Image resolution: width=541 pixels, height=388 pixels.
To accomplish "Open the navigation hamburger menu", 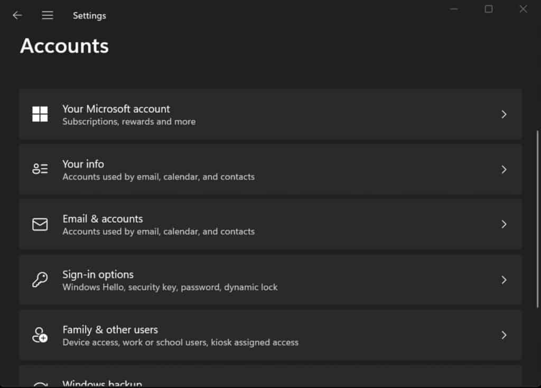I will tap(47, 15).
